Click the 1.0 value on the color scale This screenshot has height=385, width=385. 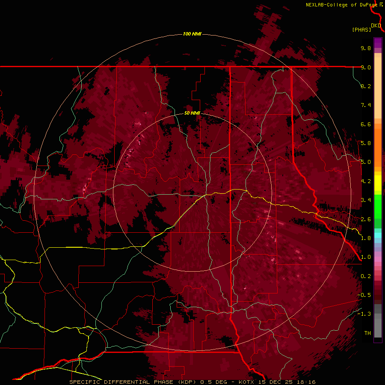tap(366, 257)
